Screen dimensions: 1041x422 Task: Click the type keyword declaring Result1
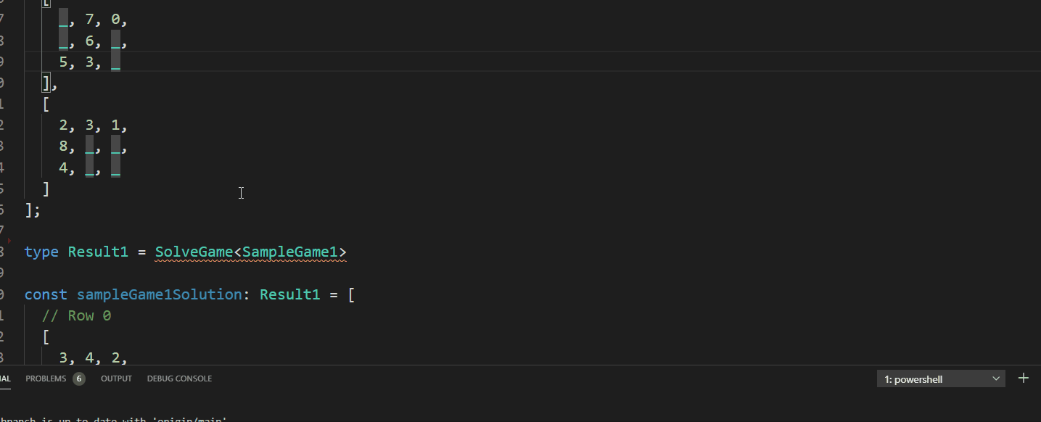tap(41, 252)
